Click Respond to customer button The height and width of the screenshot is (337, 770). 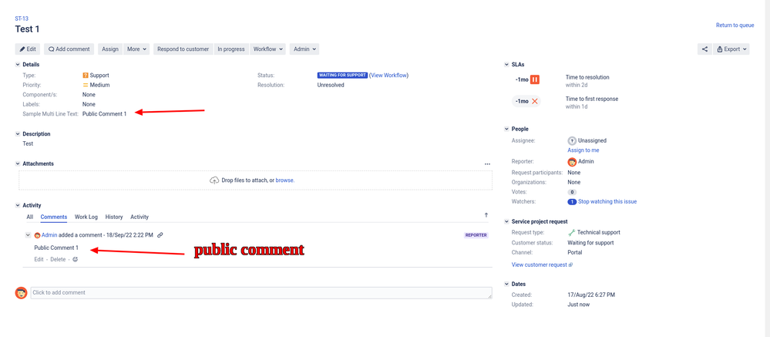[183, 49]
